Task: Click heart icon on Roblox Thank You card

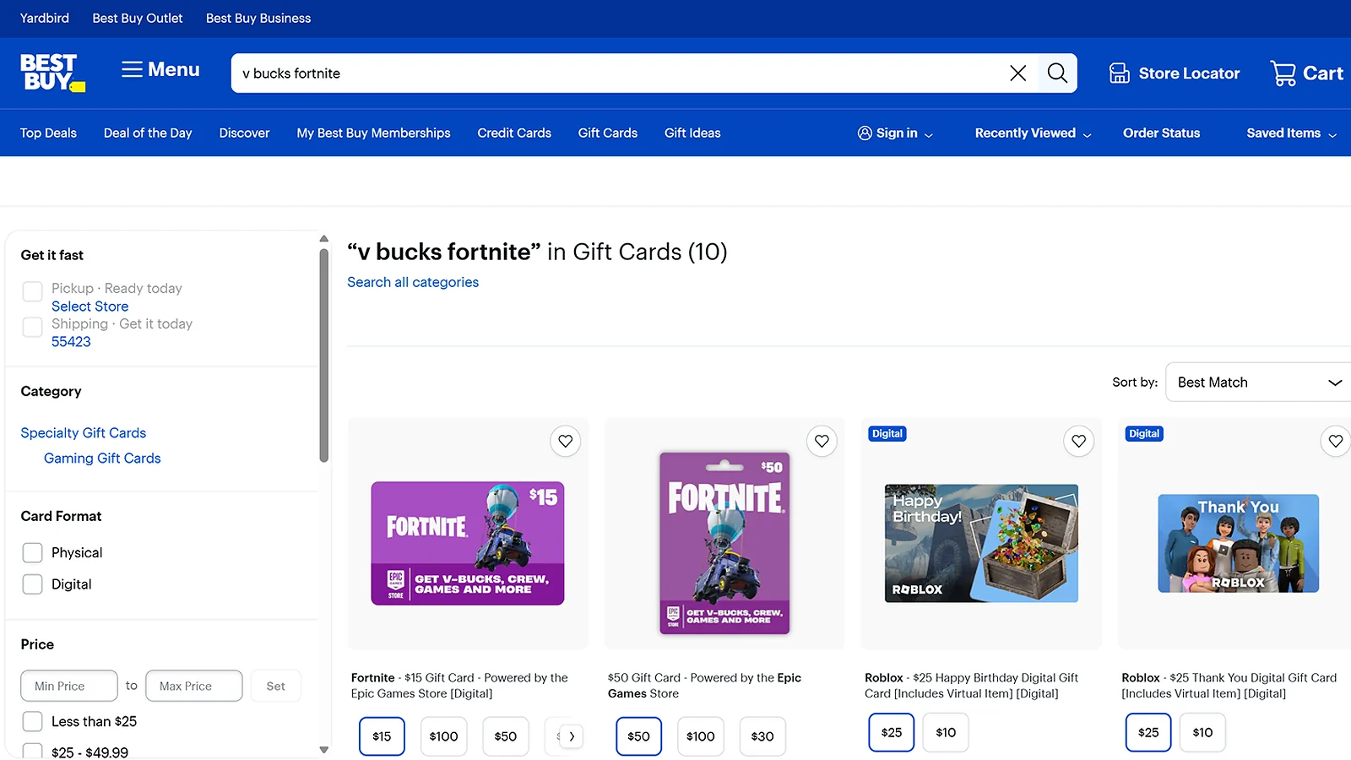Action: point(1335,441)
